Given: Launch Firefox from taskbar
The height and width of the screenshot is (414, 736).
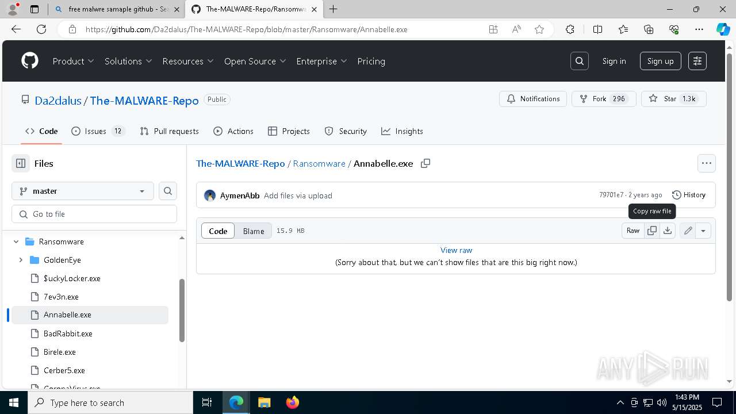Looking at the screenshot, I should 293,402.
